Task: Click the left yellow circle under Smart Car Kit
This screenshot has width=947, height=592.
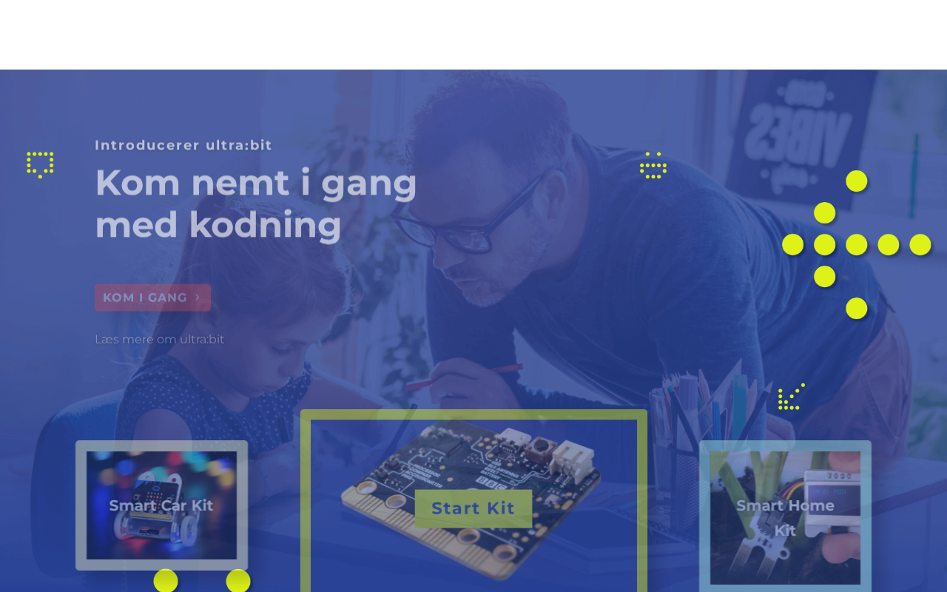Action: click(x=166, y=581)
